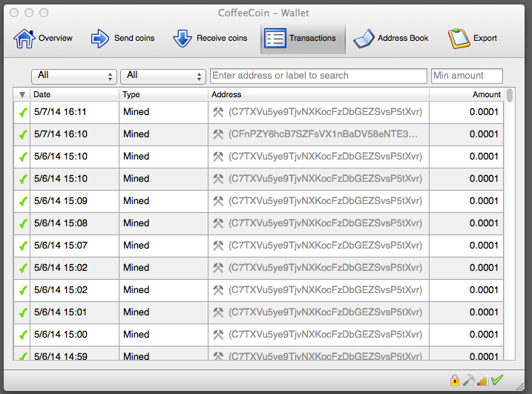Select the 5/6/14 14:59 date cell

coord(75,353)
